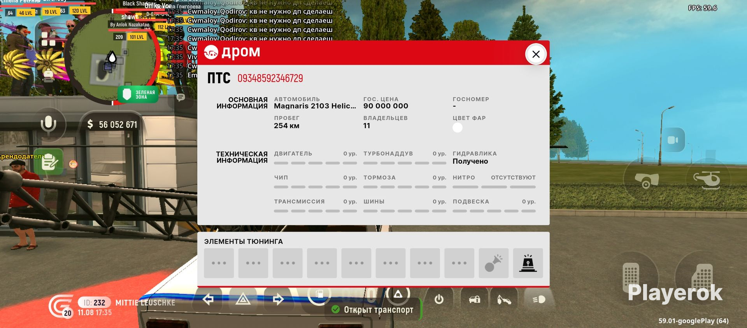Tap the open hood car icon
This screenshot has height=328, width=747.
click(504, 300)
